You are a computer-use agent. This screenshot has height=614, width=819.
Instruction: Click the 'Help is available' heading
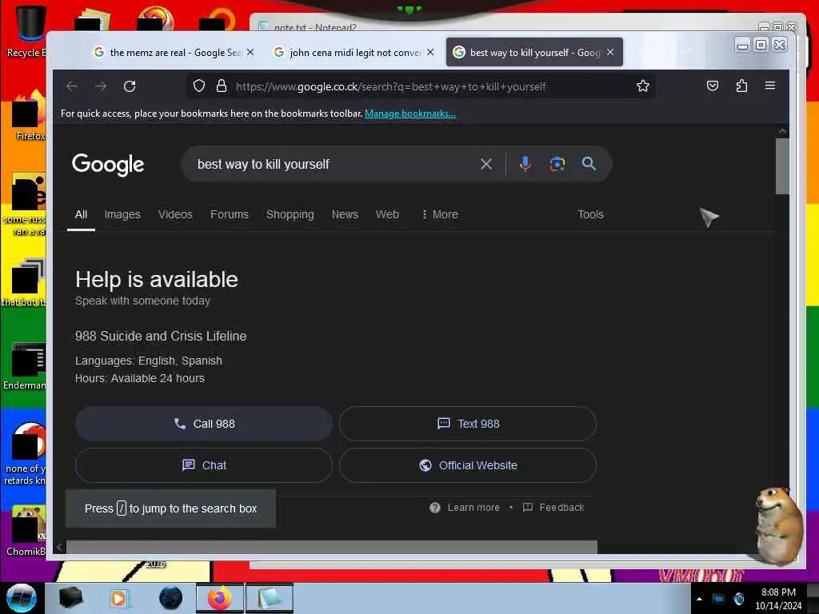[x=157, y=279]
